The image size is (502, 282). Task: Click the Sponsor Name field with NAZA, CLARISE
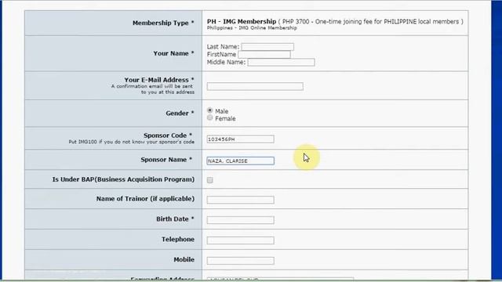(241, 161)
